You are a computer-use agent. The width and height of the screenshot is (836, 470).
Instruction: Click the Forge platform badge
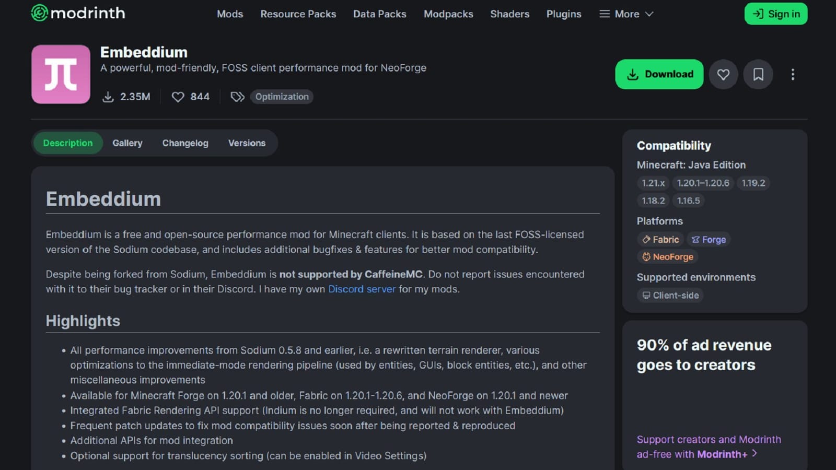pyautogui.click(x=708, y=239)
